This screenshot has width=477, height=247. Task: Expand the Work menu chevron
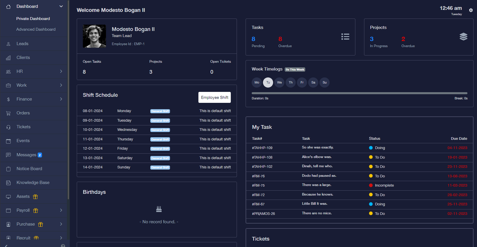pyautogui.click(x=61, y=85)
